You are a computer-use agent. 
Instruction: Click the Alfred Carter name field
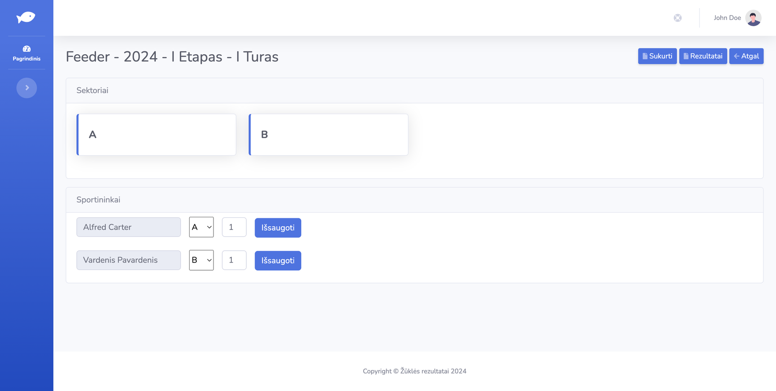point(129,227)
